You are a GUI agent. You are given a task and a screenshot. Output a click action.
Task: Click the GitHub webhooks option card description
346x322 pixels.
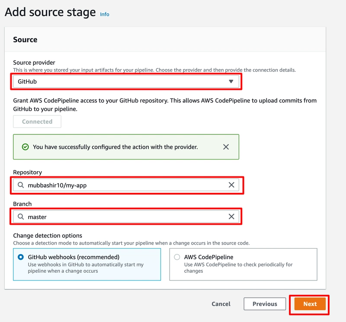click(85, 268)
